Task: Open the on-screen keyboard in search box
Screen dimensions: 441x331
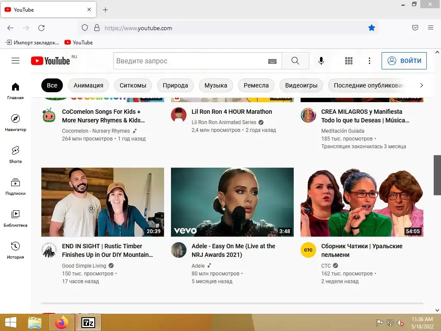Action: (272, 61)
